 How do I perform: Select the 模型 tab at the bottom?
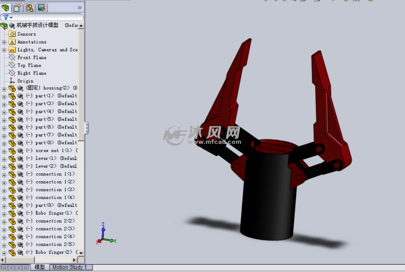tap(40, 267)
